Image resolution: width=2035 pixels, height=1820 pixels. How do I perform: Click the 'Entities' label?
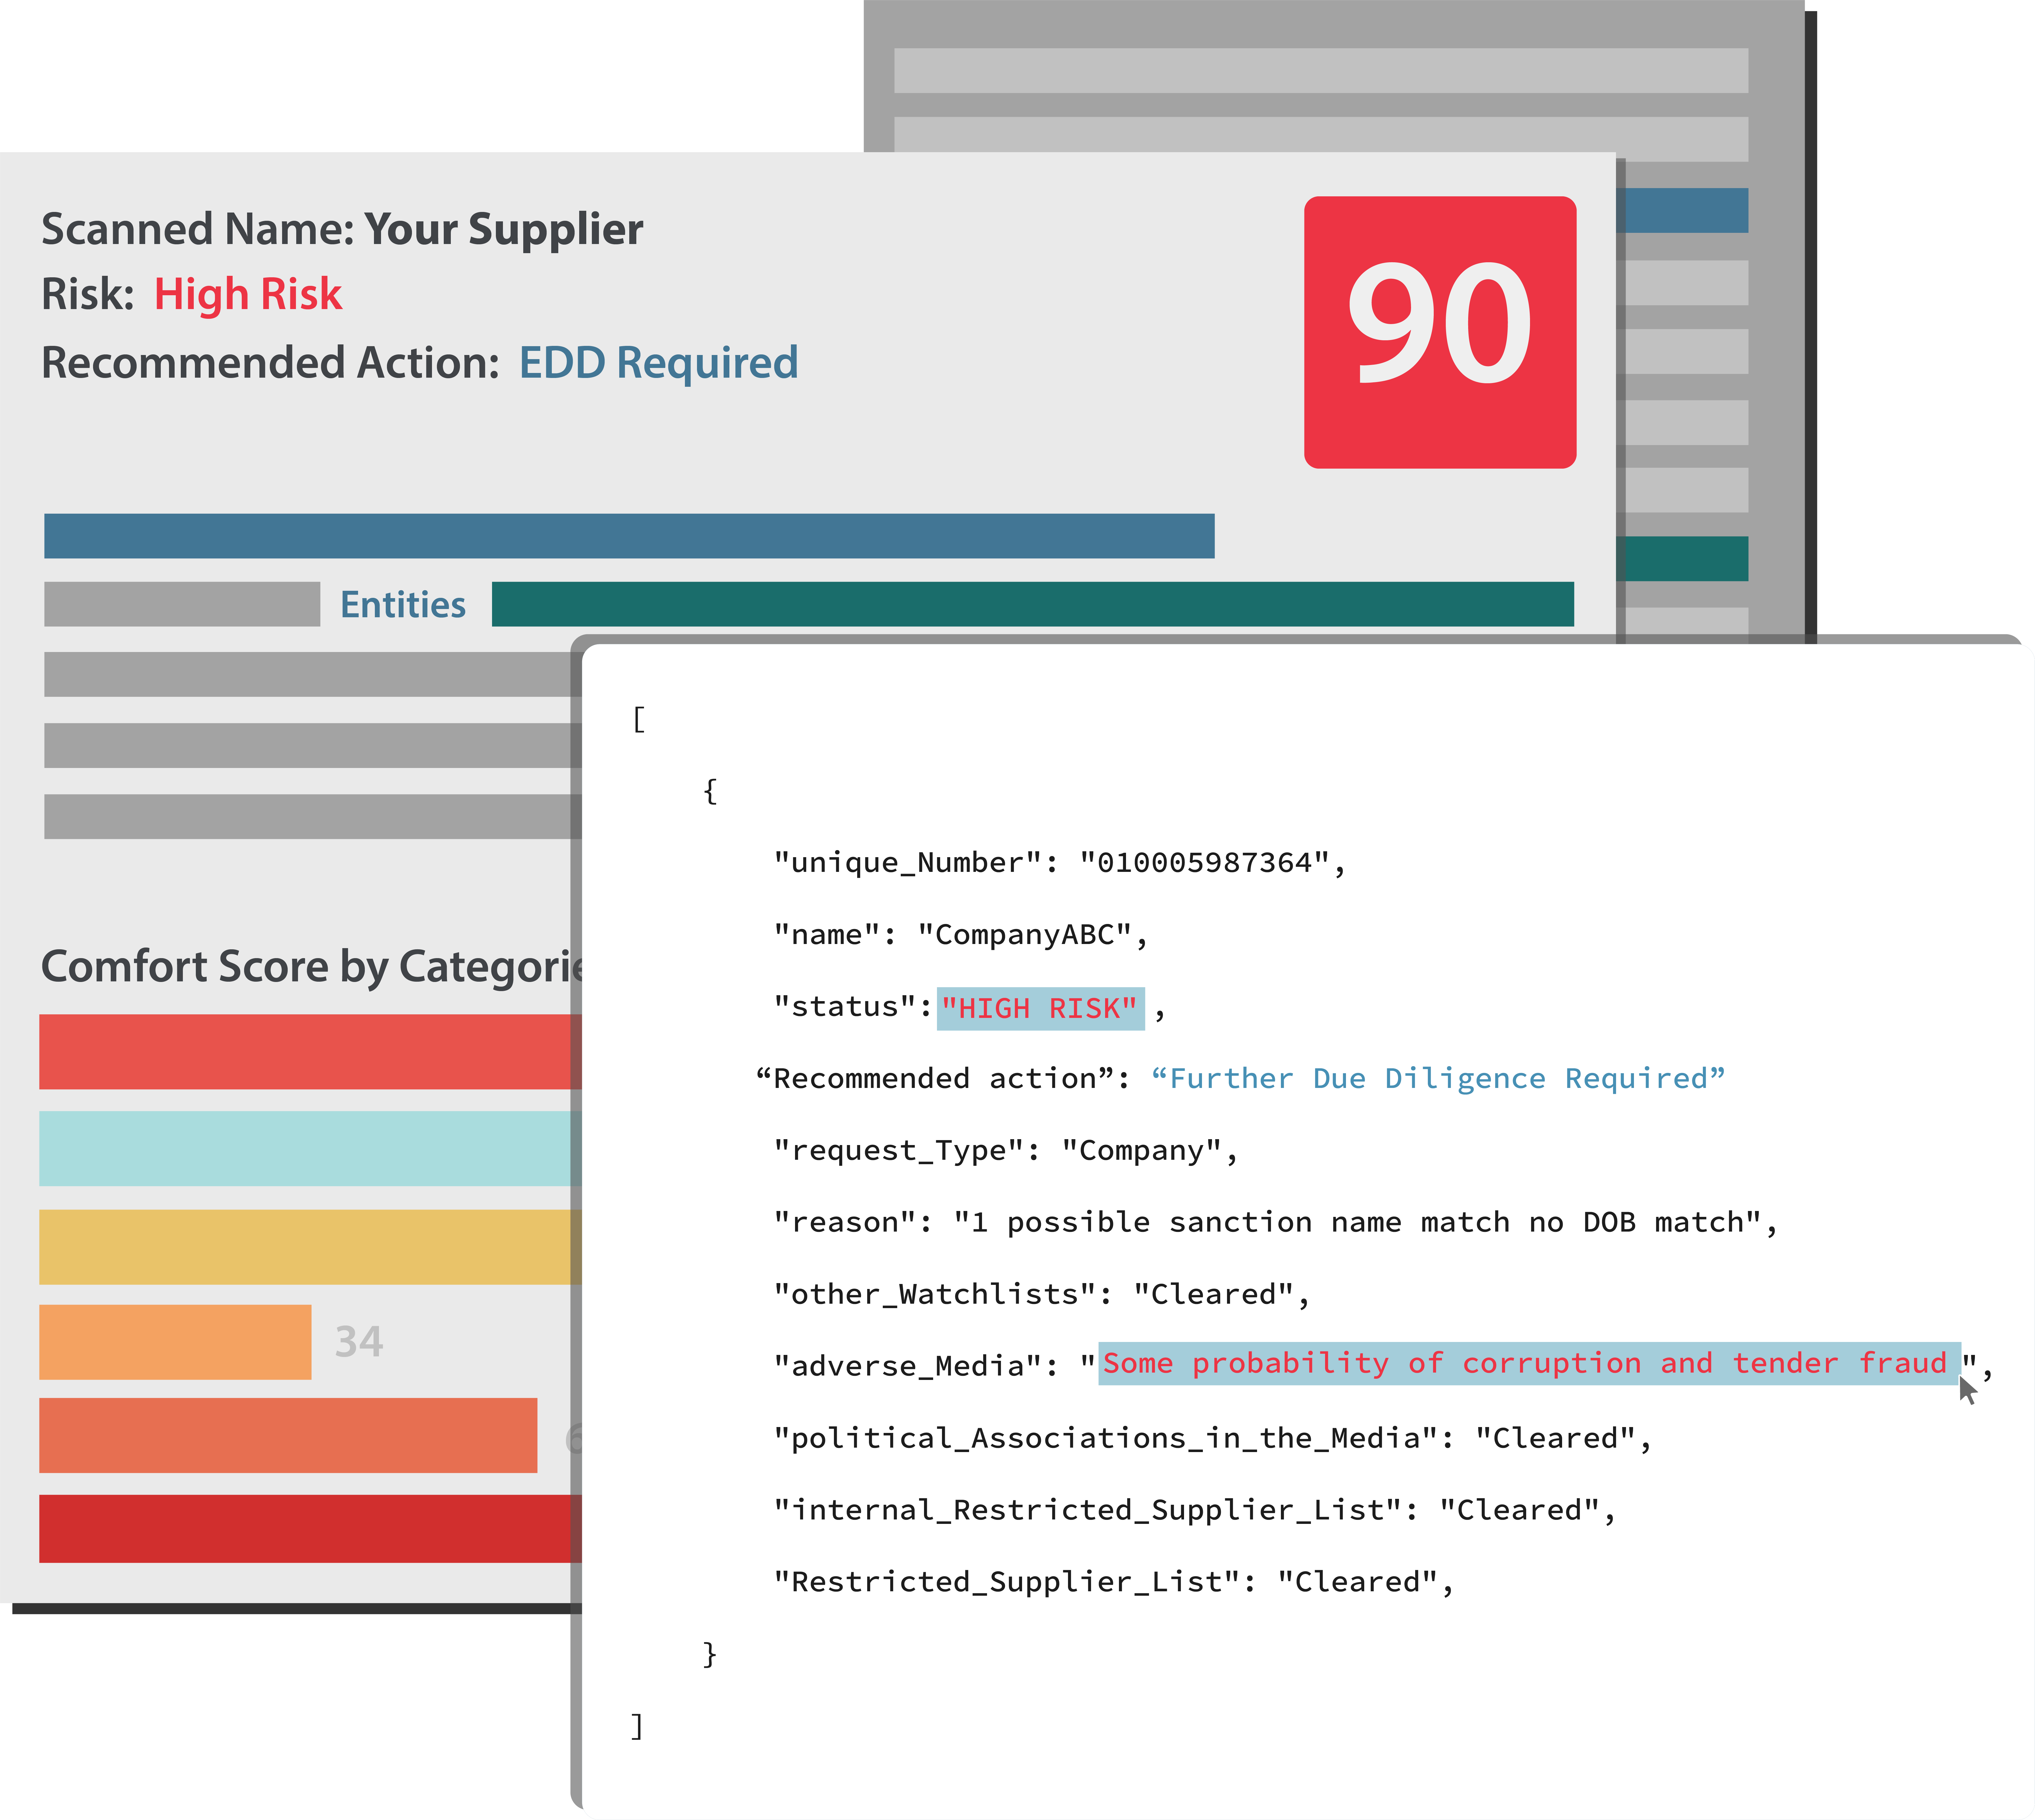tap(403, 605)
